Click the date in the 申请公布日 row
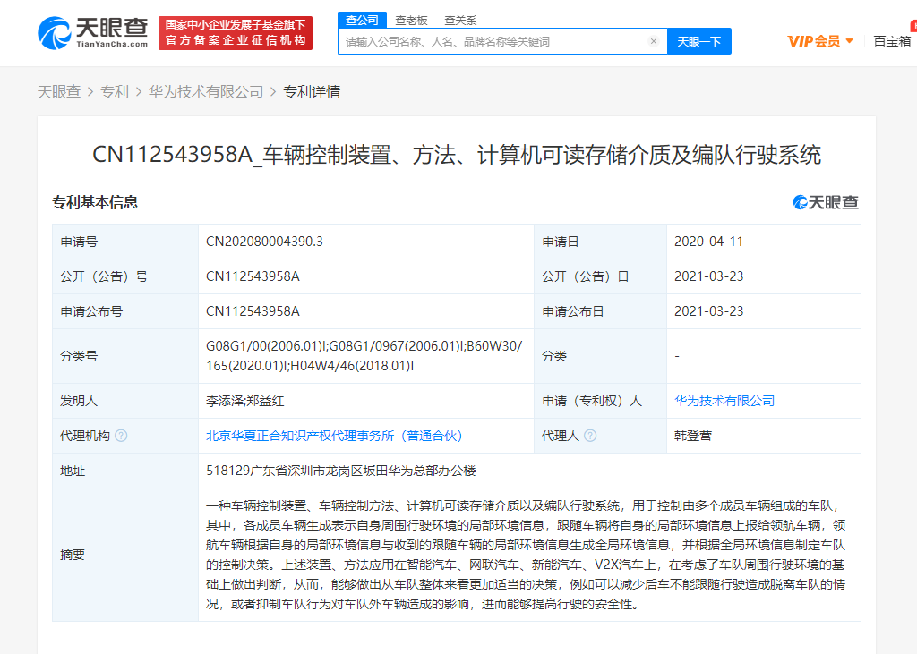 pos(709,311)
